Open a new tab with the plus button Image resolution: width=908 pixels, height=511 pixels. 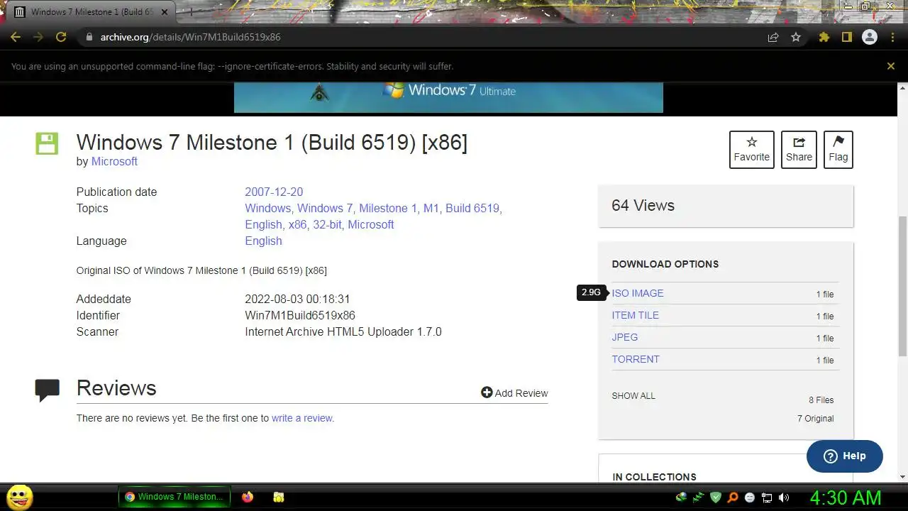(190, 12)
